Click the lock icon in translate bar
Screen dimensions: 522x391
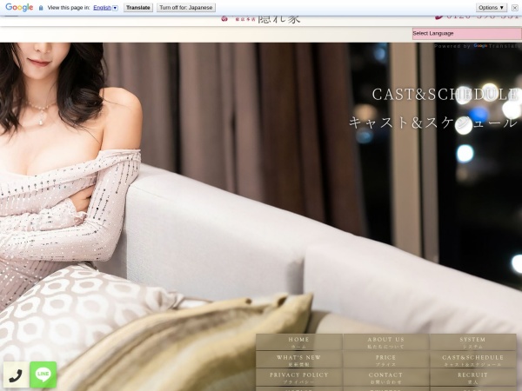(x=41, y=8)
